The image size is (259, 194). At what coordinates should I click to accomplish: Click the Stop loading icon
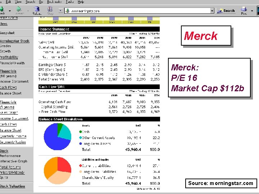point(50,9)
